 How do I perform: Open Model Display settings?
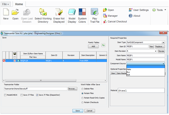coord(72,12)
